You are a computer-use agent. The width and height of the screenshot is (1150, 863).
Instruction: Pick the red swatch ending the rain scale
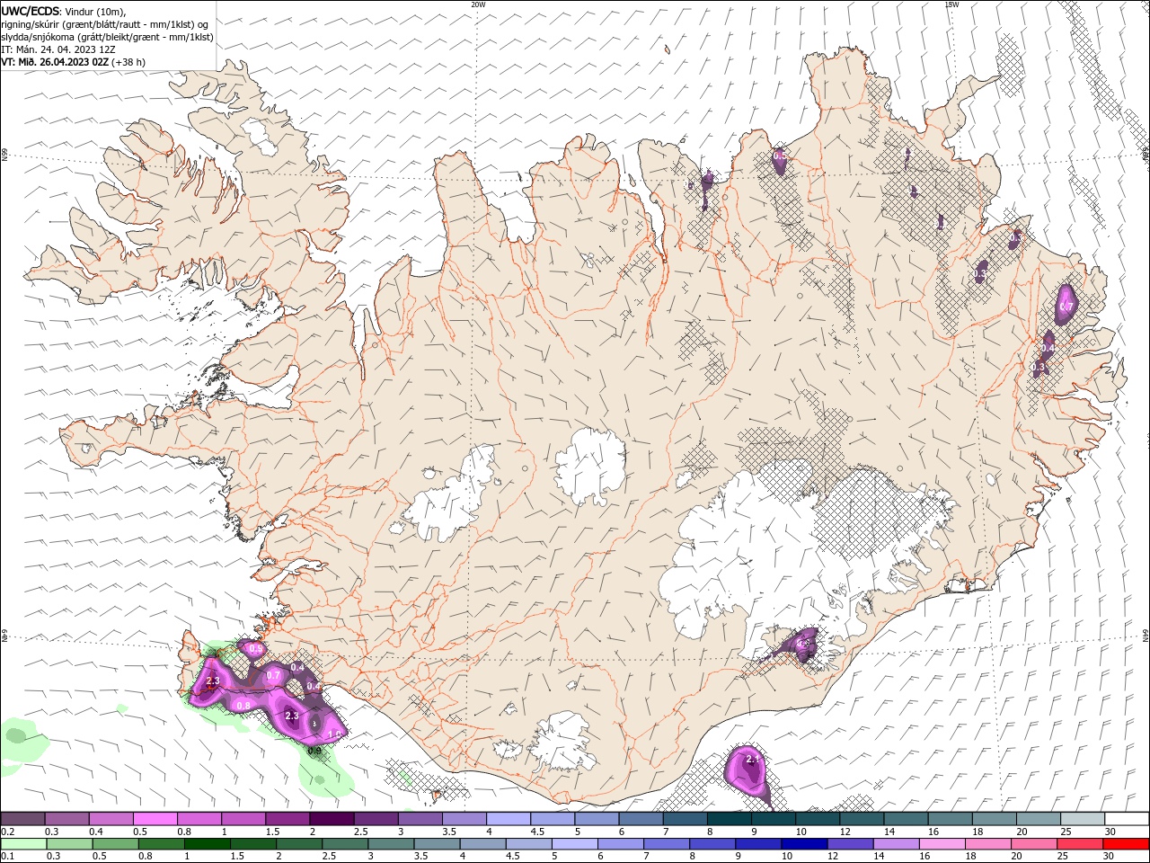[x=1126, y=844]
